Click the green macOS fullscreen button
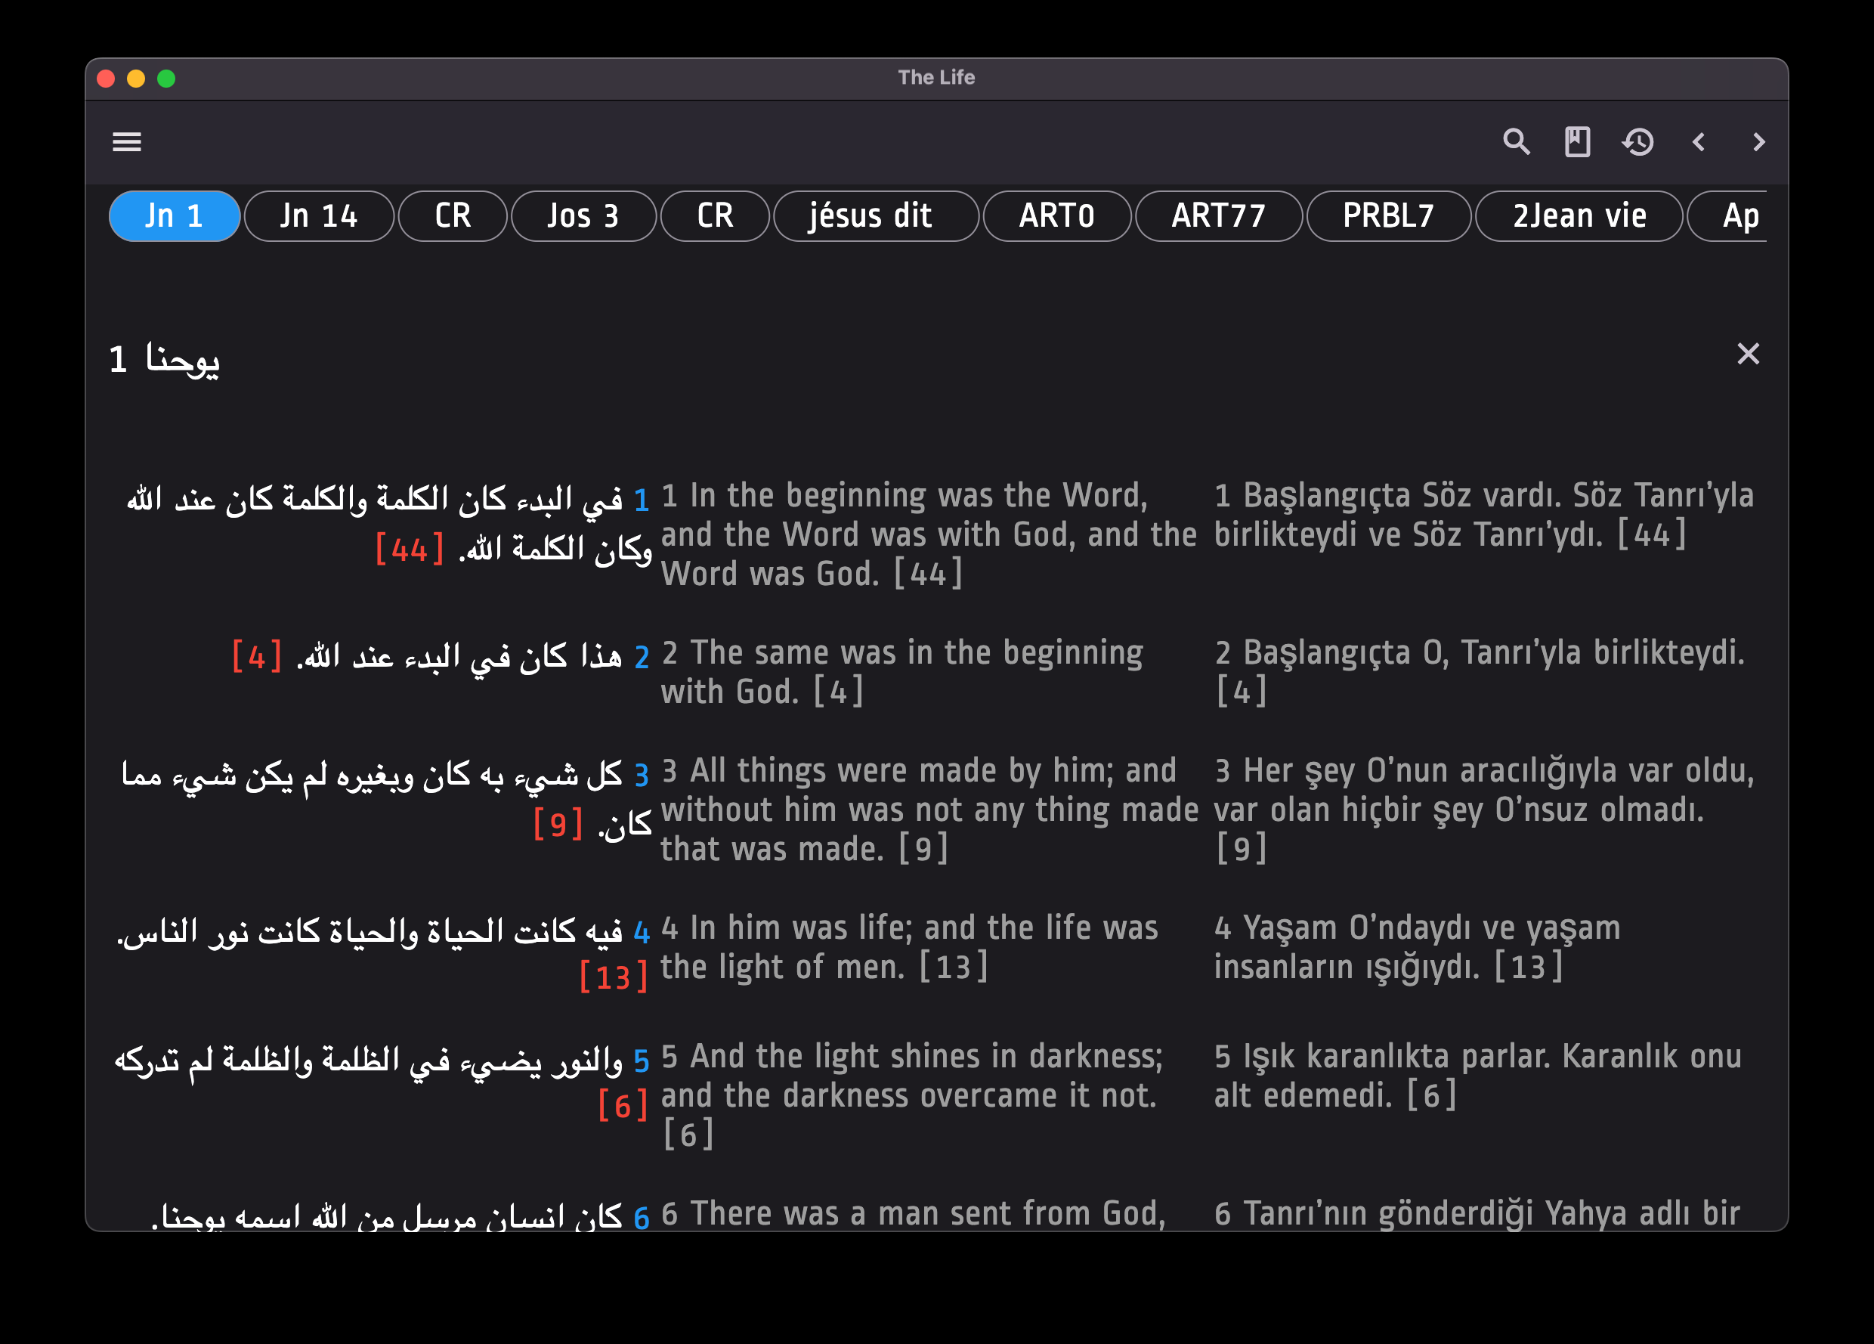This screenshot has width=1874, height=1344. point(166,79)
